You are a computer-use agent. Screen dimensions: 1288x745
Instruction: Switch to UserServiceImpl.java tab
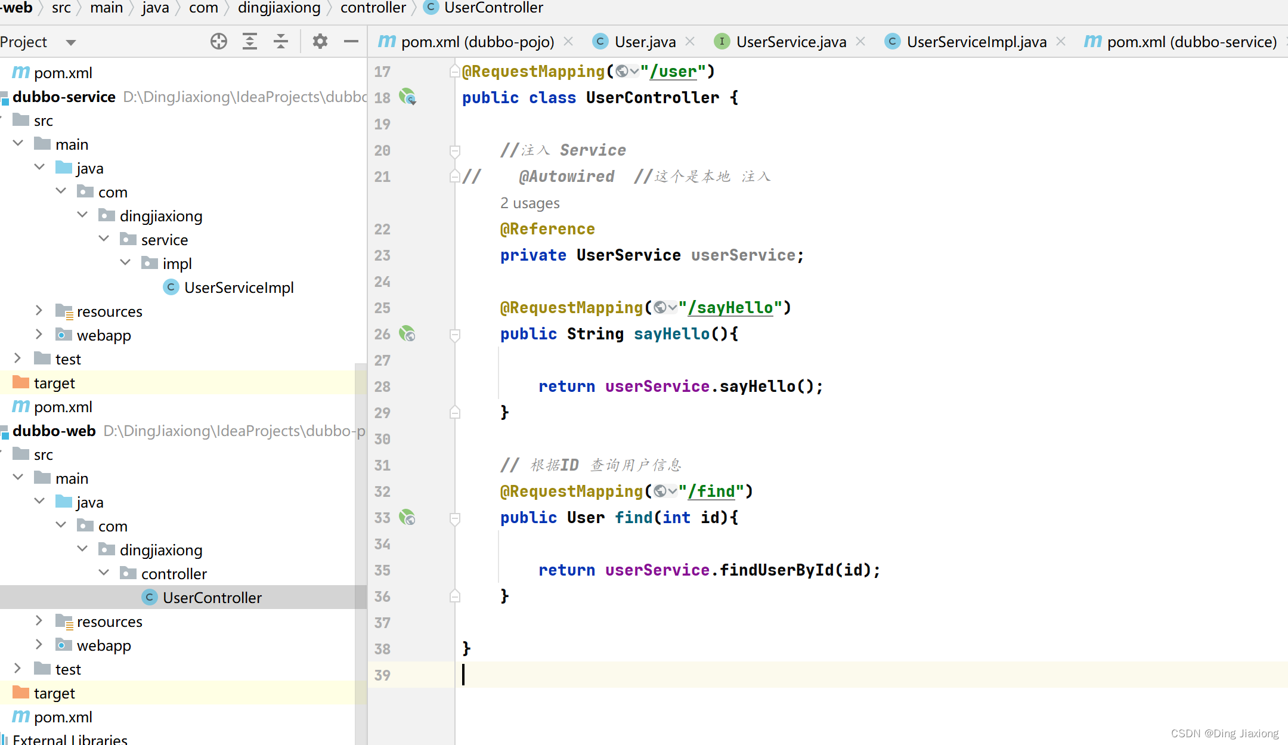coord(977,42)
